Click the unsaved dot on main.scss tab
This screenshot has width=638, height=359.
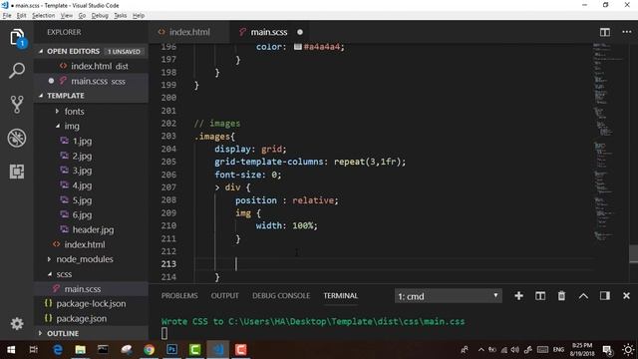coord(300,32)
